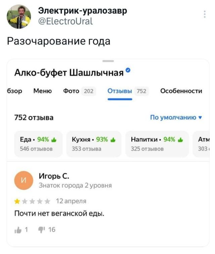Switch to the Меню tab
215x254 pixels.
[42, 91]
